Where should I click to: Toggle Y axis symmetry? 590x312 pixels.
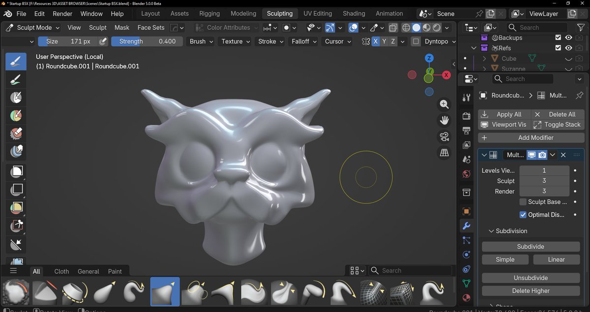click(384, 41)
